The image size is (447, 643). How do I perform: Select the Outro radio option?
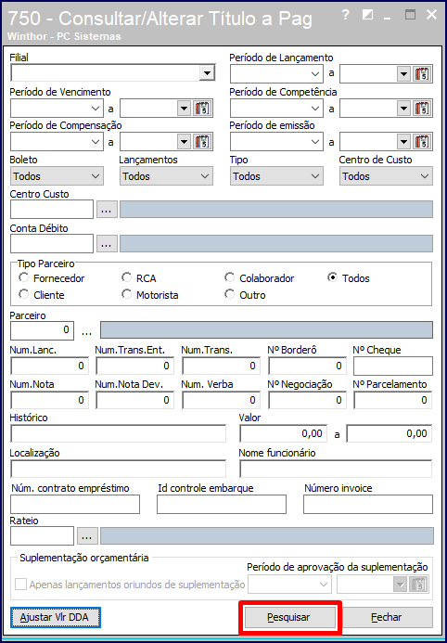229,294
